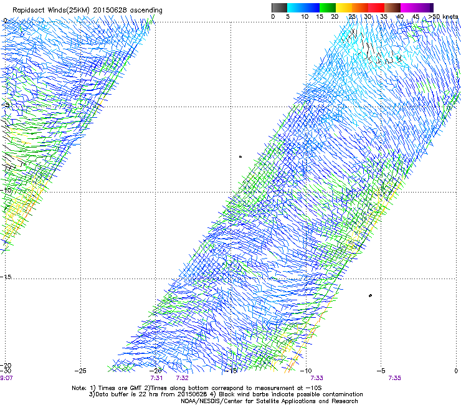The height and width of the screenshot is (405, 461).
Task: Click the black contaminated wind barbs cluster top right
Action: 373,47
